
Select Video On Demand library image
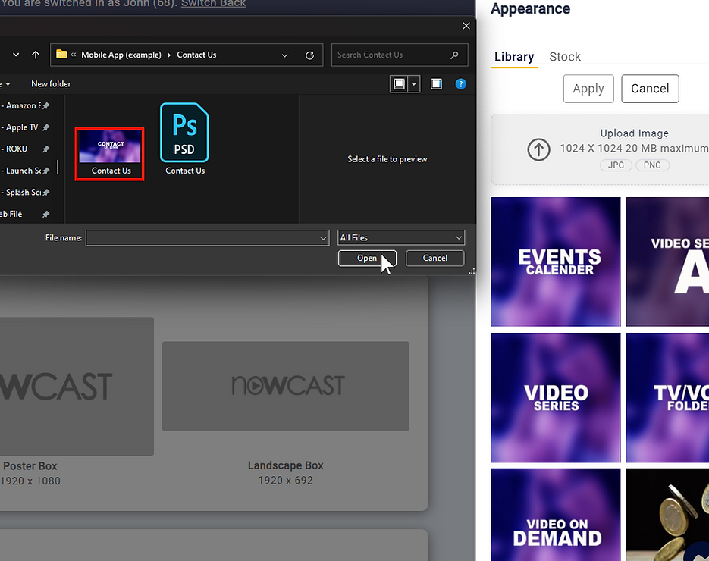pos(556,515)
